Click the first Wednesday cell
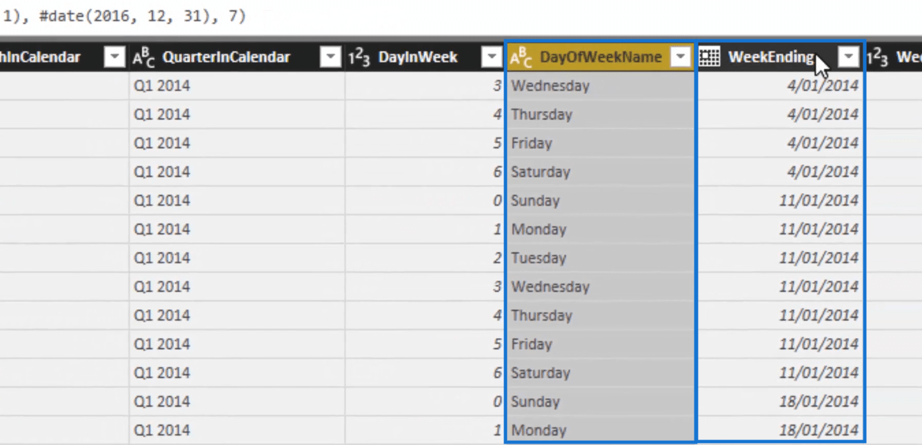 [x=600, y=86]
